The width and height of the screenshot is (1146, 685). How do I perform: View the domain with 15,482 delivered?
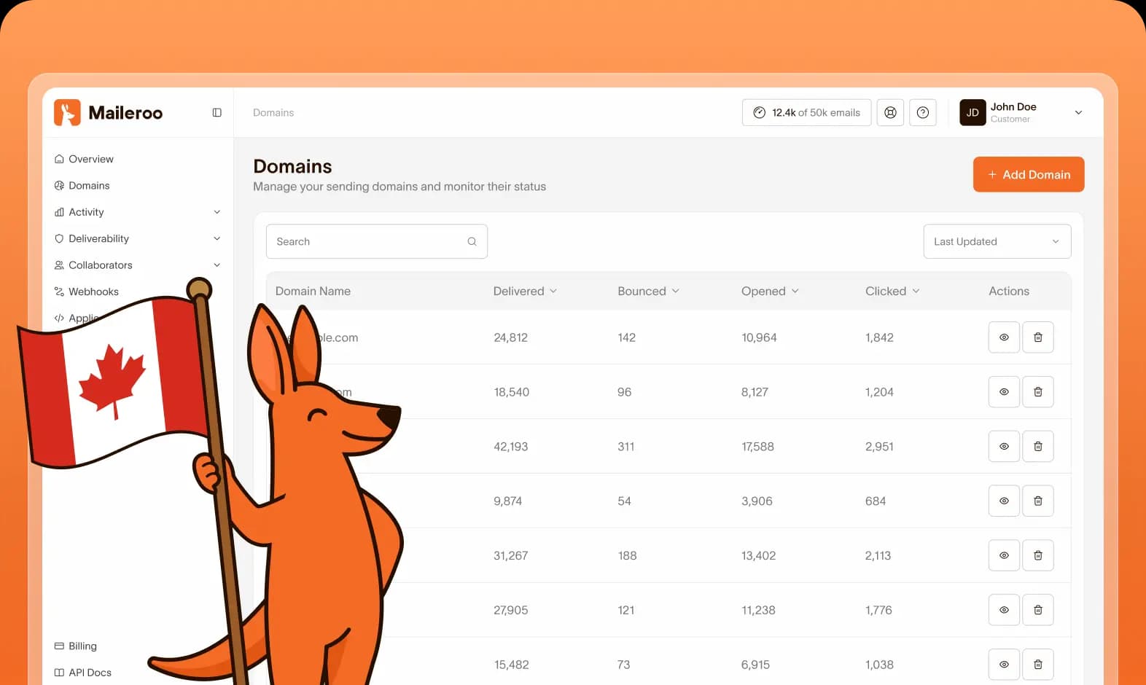1004,665
